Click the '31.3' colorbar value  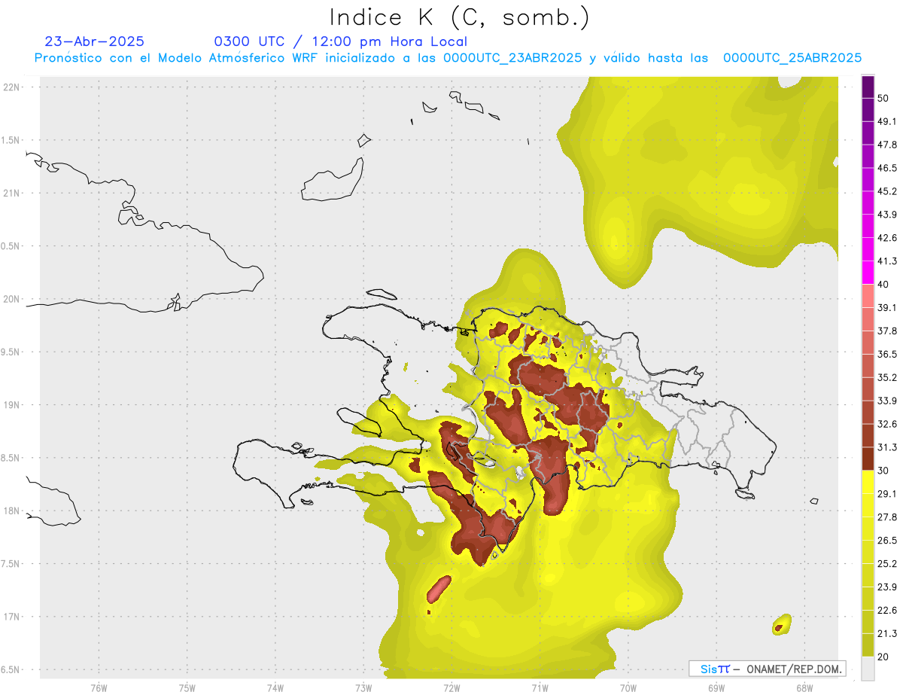887,447
